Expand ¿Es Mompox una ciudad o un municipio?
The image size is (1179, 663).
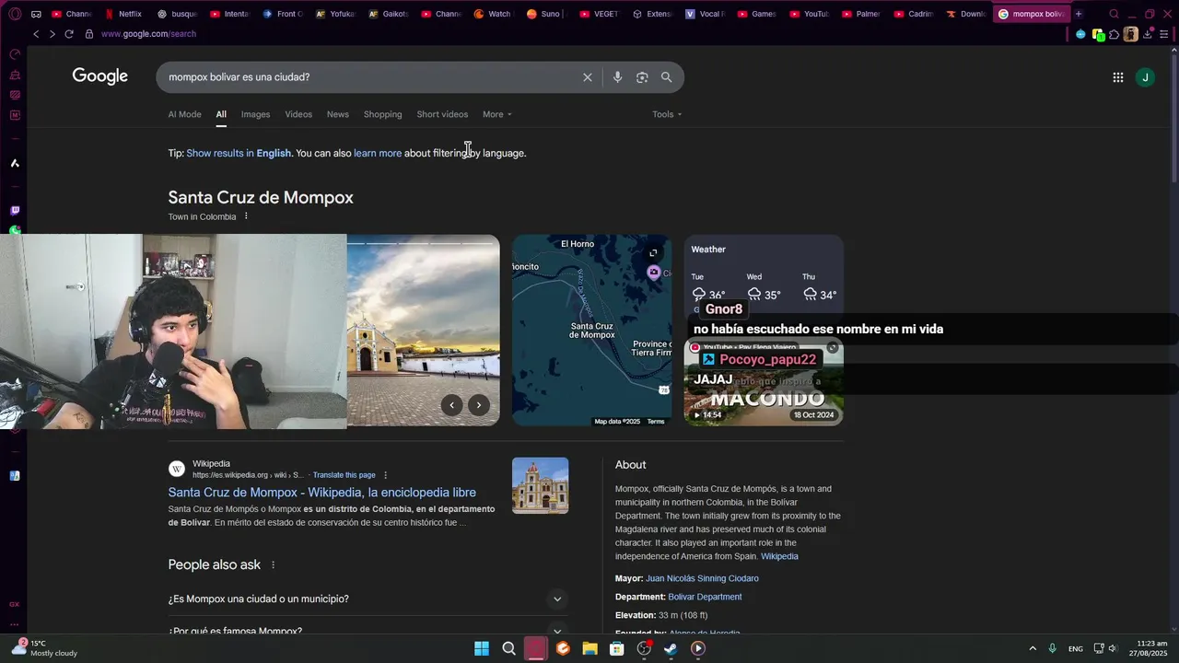(367, 599)
